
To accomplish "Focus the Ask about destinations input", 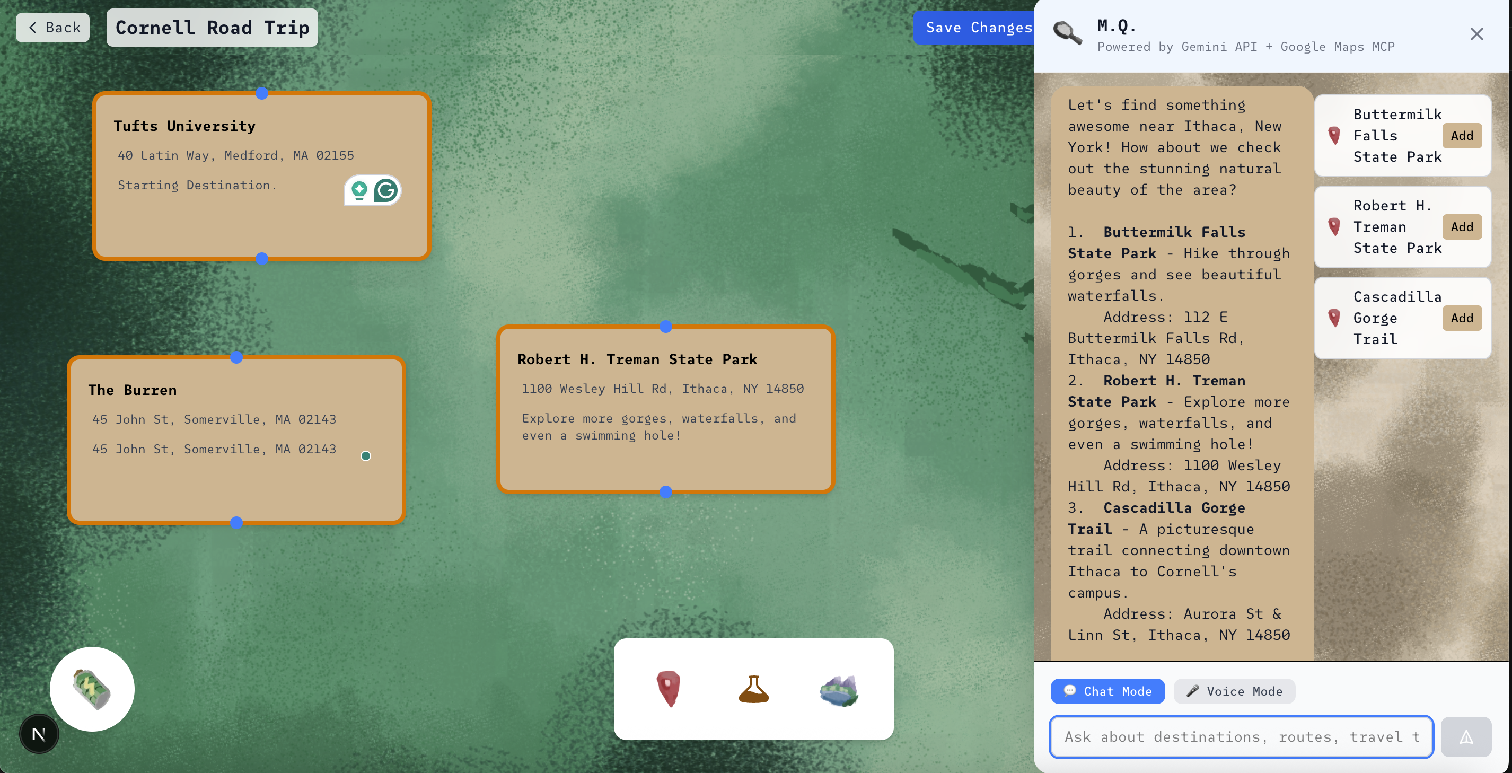I will (1241, 736).
